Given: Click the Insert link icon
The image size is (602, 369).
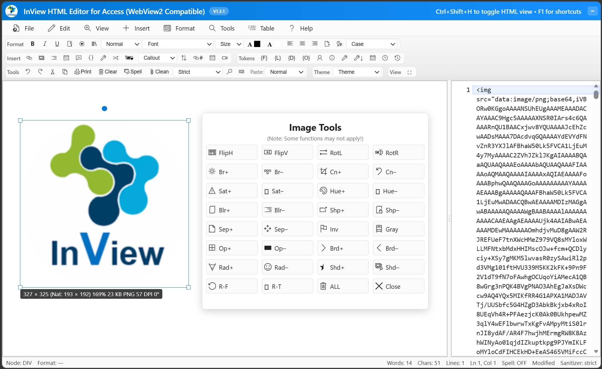Looking at the screenshot, I should click(29, 58).
